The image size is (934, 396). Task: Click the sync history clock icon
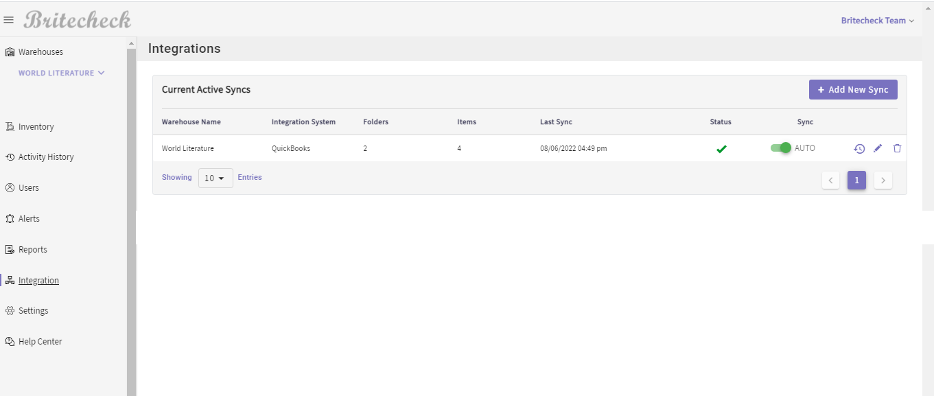tap(859, 148)
